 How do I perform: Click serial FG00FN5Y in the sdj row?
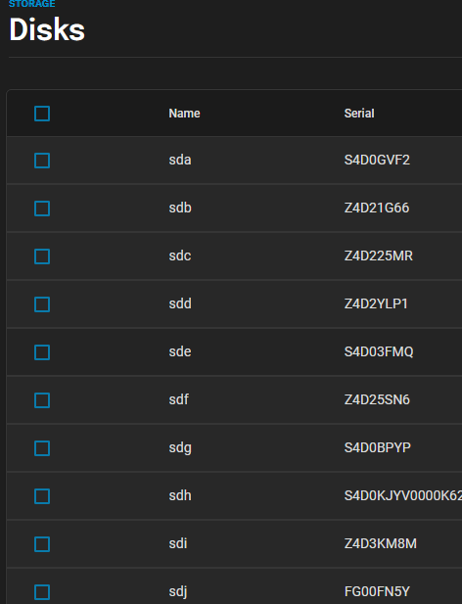377,591
